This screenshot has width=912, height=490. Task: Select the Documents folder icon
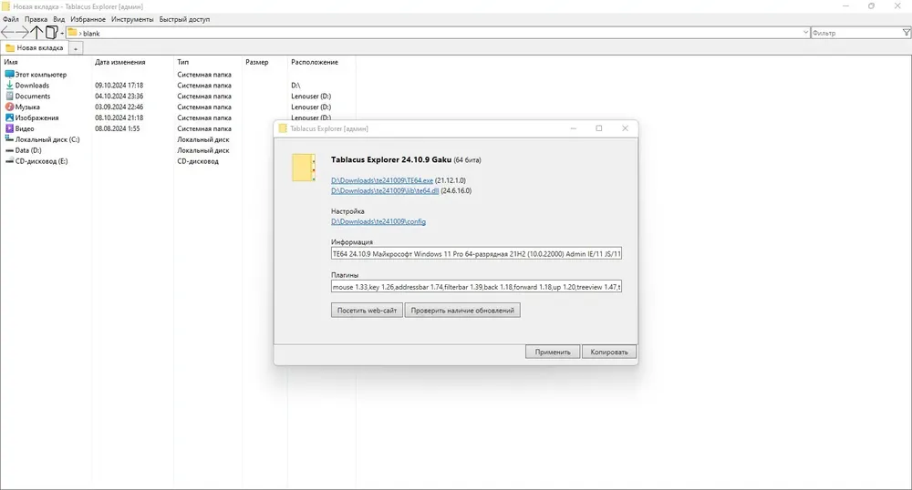(x=9, y=96)
